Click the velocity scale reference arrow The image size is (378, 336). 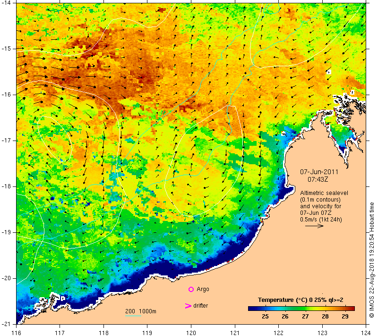[314, 226]
